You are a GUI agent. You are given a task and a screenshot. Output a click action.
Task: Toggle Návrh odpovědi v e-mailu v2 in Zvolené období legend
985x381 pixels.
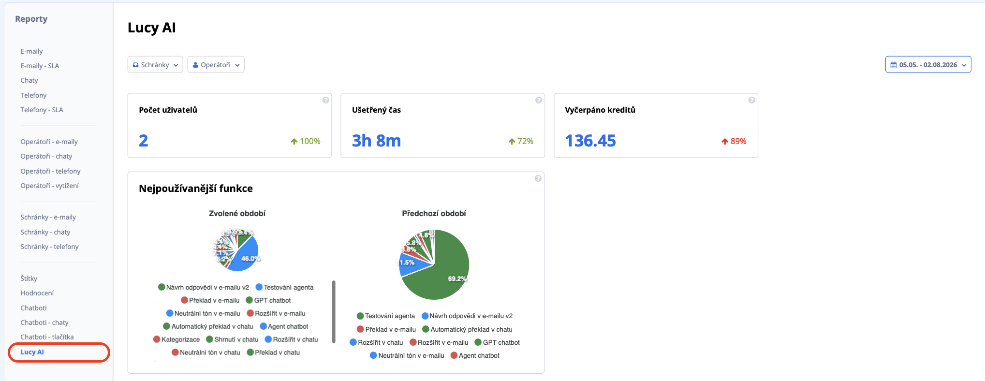click(204, 287)
